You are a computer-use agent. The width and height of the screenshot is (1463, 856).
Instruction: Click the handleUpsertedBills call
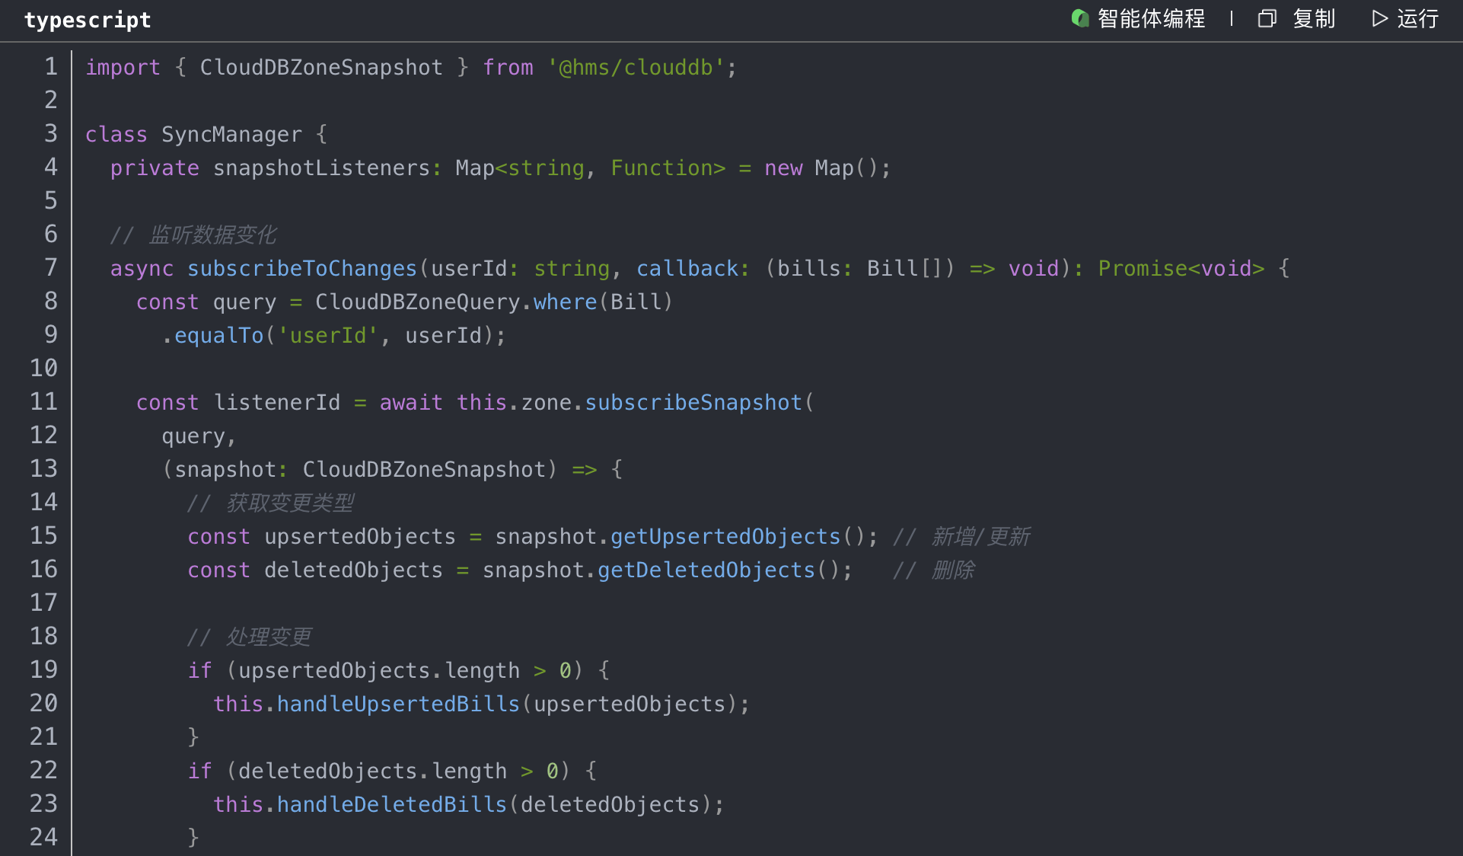[398, 704]
